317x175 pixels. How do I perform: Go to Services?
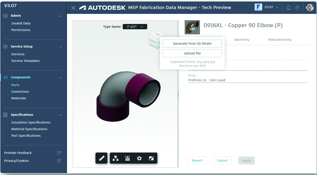(18, 54)
